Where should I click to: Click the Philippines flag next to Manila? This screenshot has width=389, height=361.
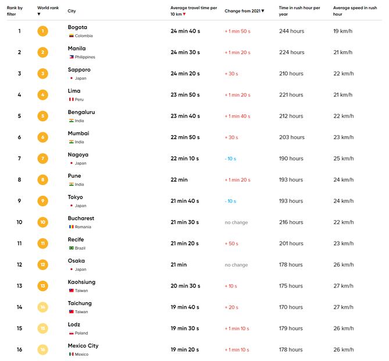(x=71, y=57)
